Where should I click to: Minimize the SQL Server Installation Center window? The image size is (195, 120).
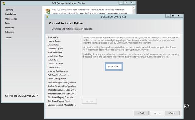(x=121, y=3)
